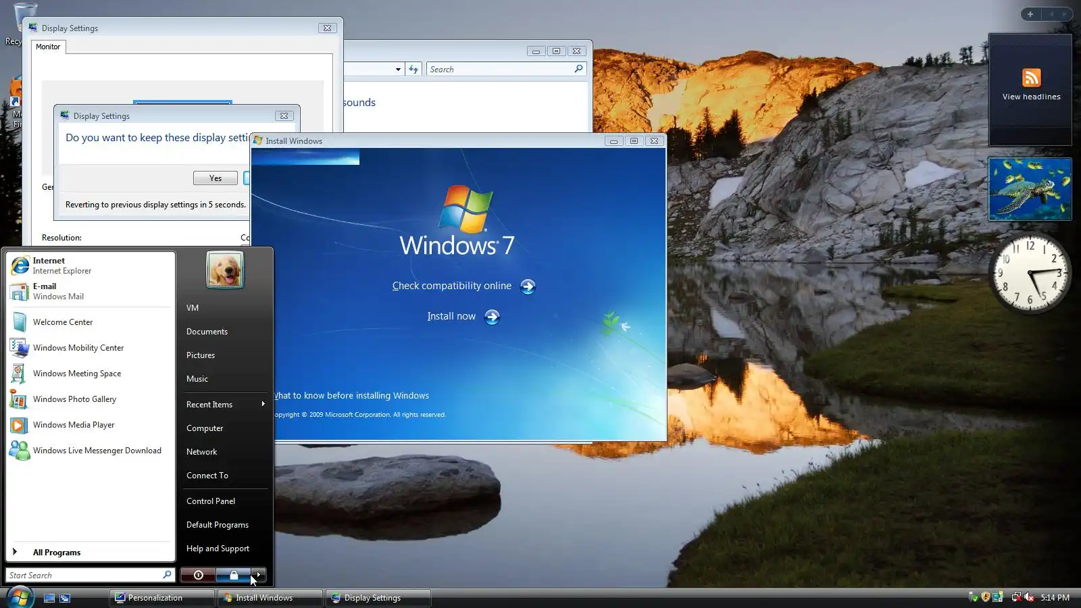Viewport: 1081px width, 608px height.
Task: Open Music folder from Start menu
Action: coord(197,379)
